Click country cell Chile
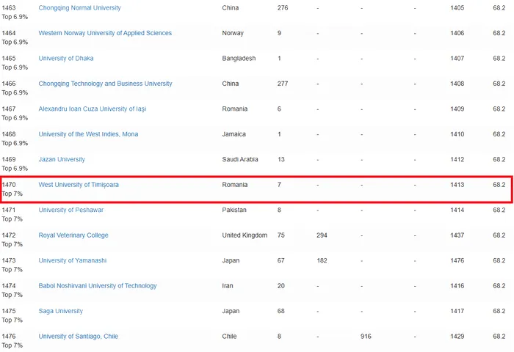This screenshot has width=514, height=352. coord(229,337)
